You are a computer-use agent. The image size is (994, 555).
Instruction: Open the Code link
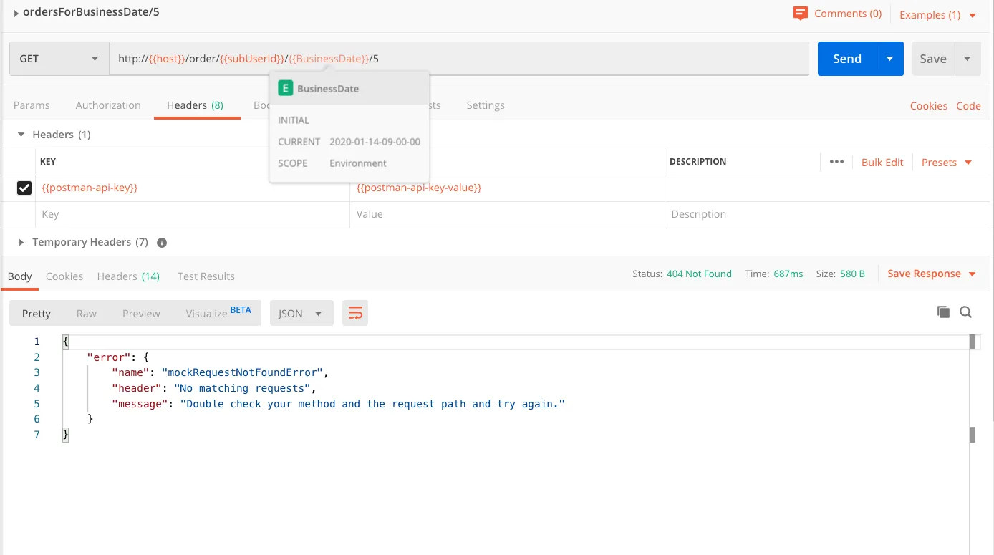tap(968, 106)
